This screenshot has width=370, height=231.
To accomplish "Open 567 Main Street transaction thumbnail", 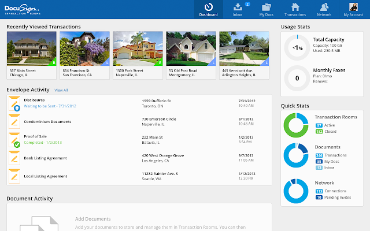I will [31, 48].
